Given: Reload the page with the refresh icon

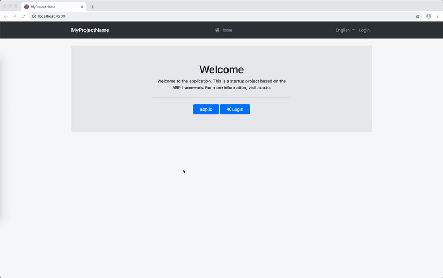Looking at the screenshot, I should [23, 16].
